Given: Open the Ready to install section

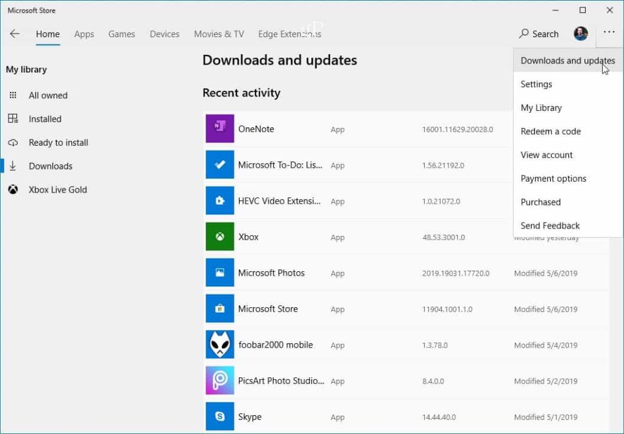Looking at the screenshot, I should pyautogui.click(x=58, y=143).
